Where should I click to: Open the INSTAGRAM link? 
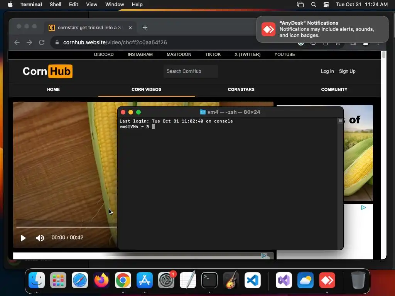tap(140, 54)
